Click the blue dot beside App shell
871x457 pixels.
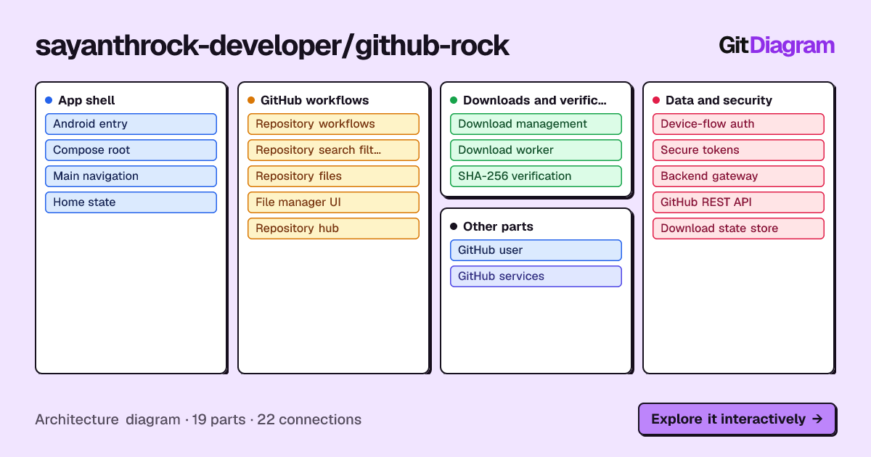[49, 100]
